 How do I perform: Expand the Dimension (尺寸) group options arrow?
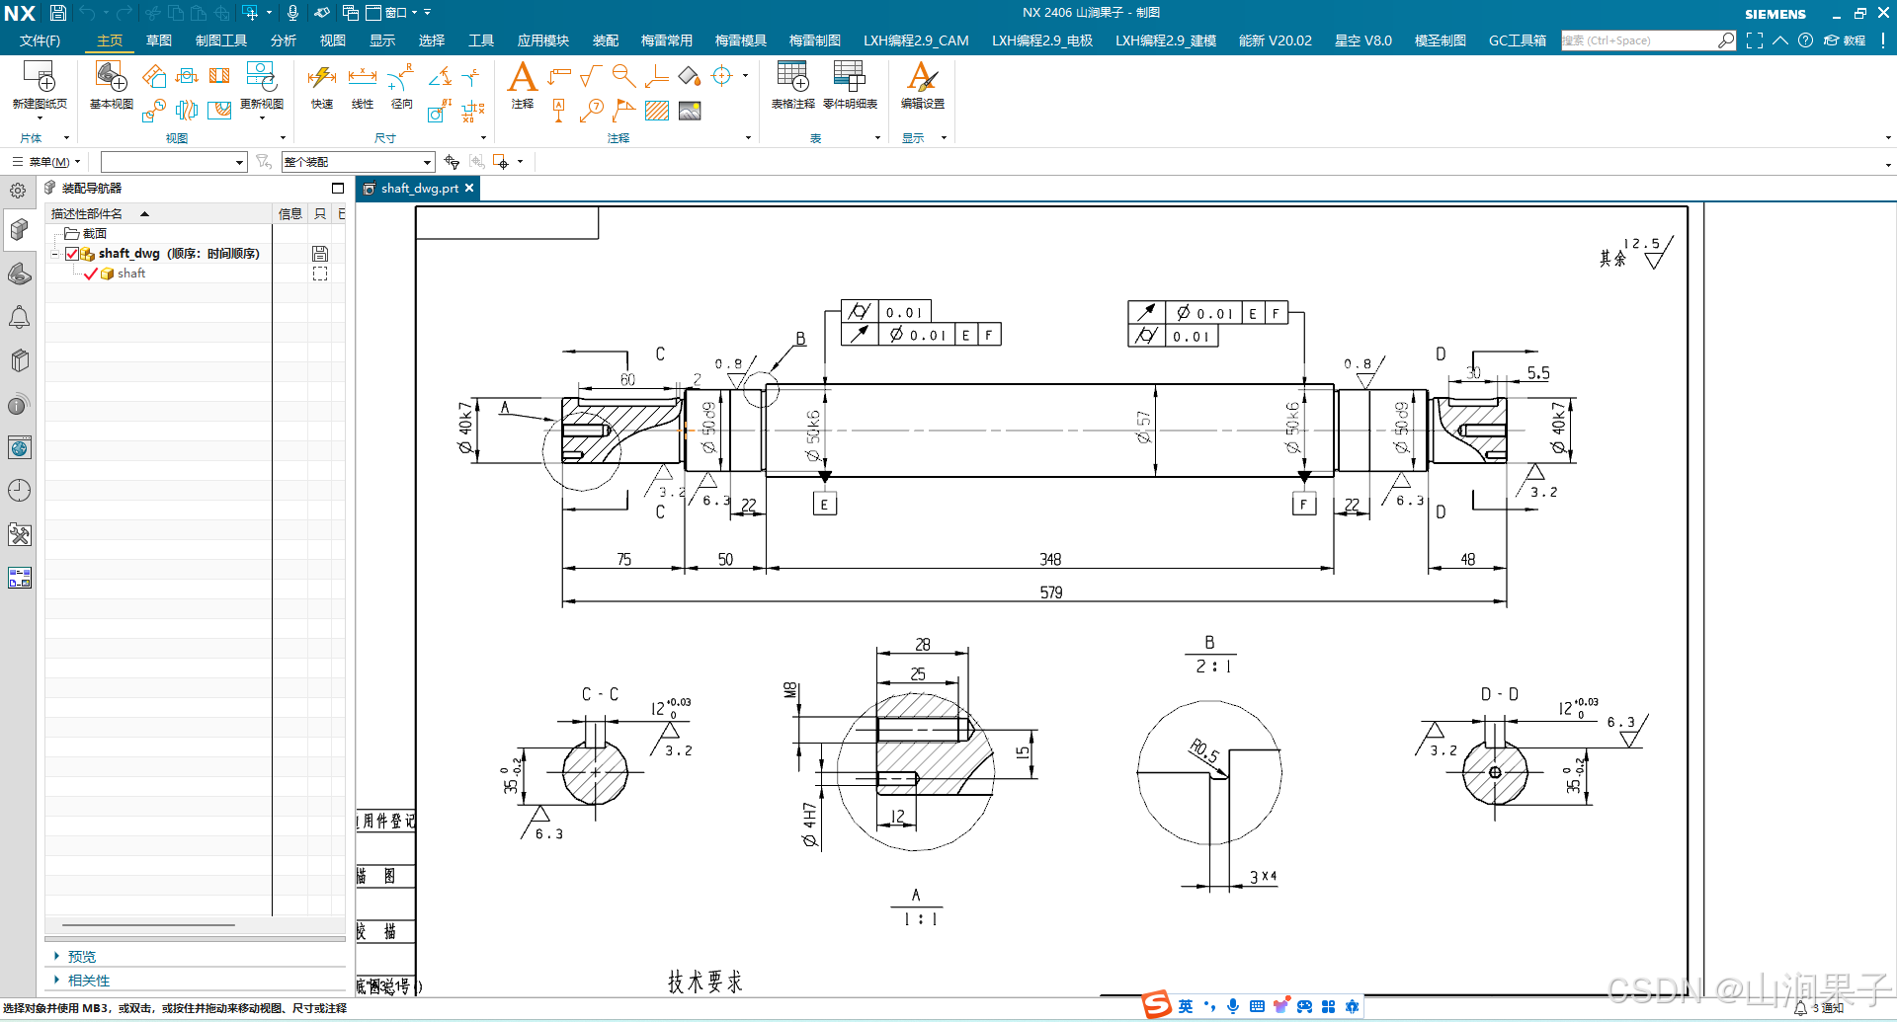[x=483, y=138]
